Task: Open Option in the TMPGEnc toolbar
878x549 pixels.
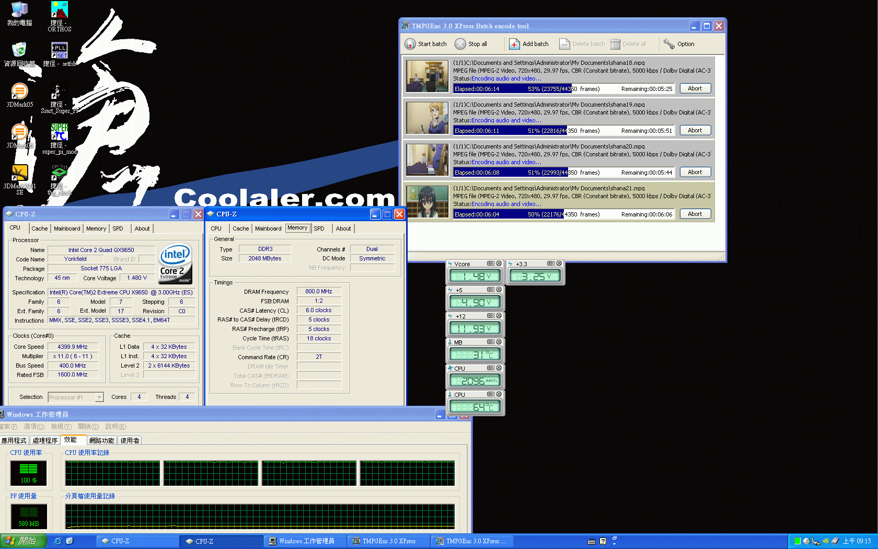Action: pos(679,44)
